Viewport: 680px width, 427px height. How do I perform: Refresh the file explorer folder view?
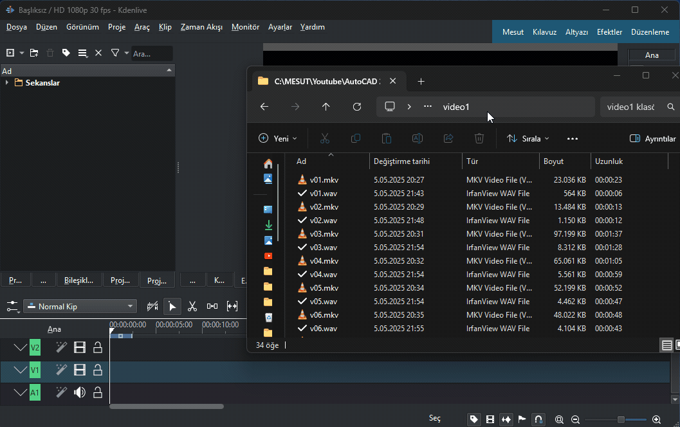click(x=357, y=107)
